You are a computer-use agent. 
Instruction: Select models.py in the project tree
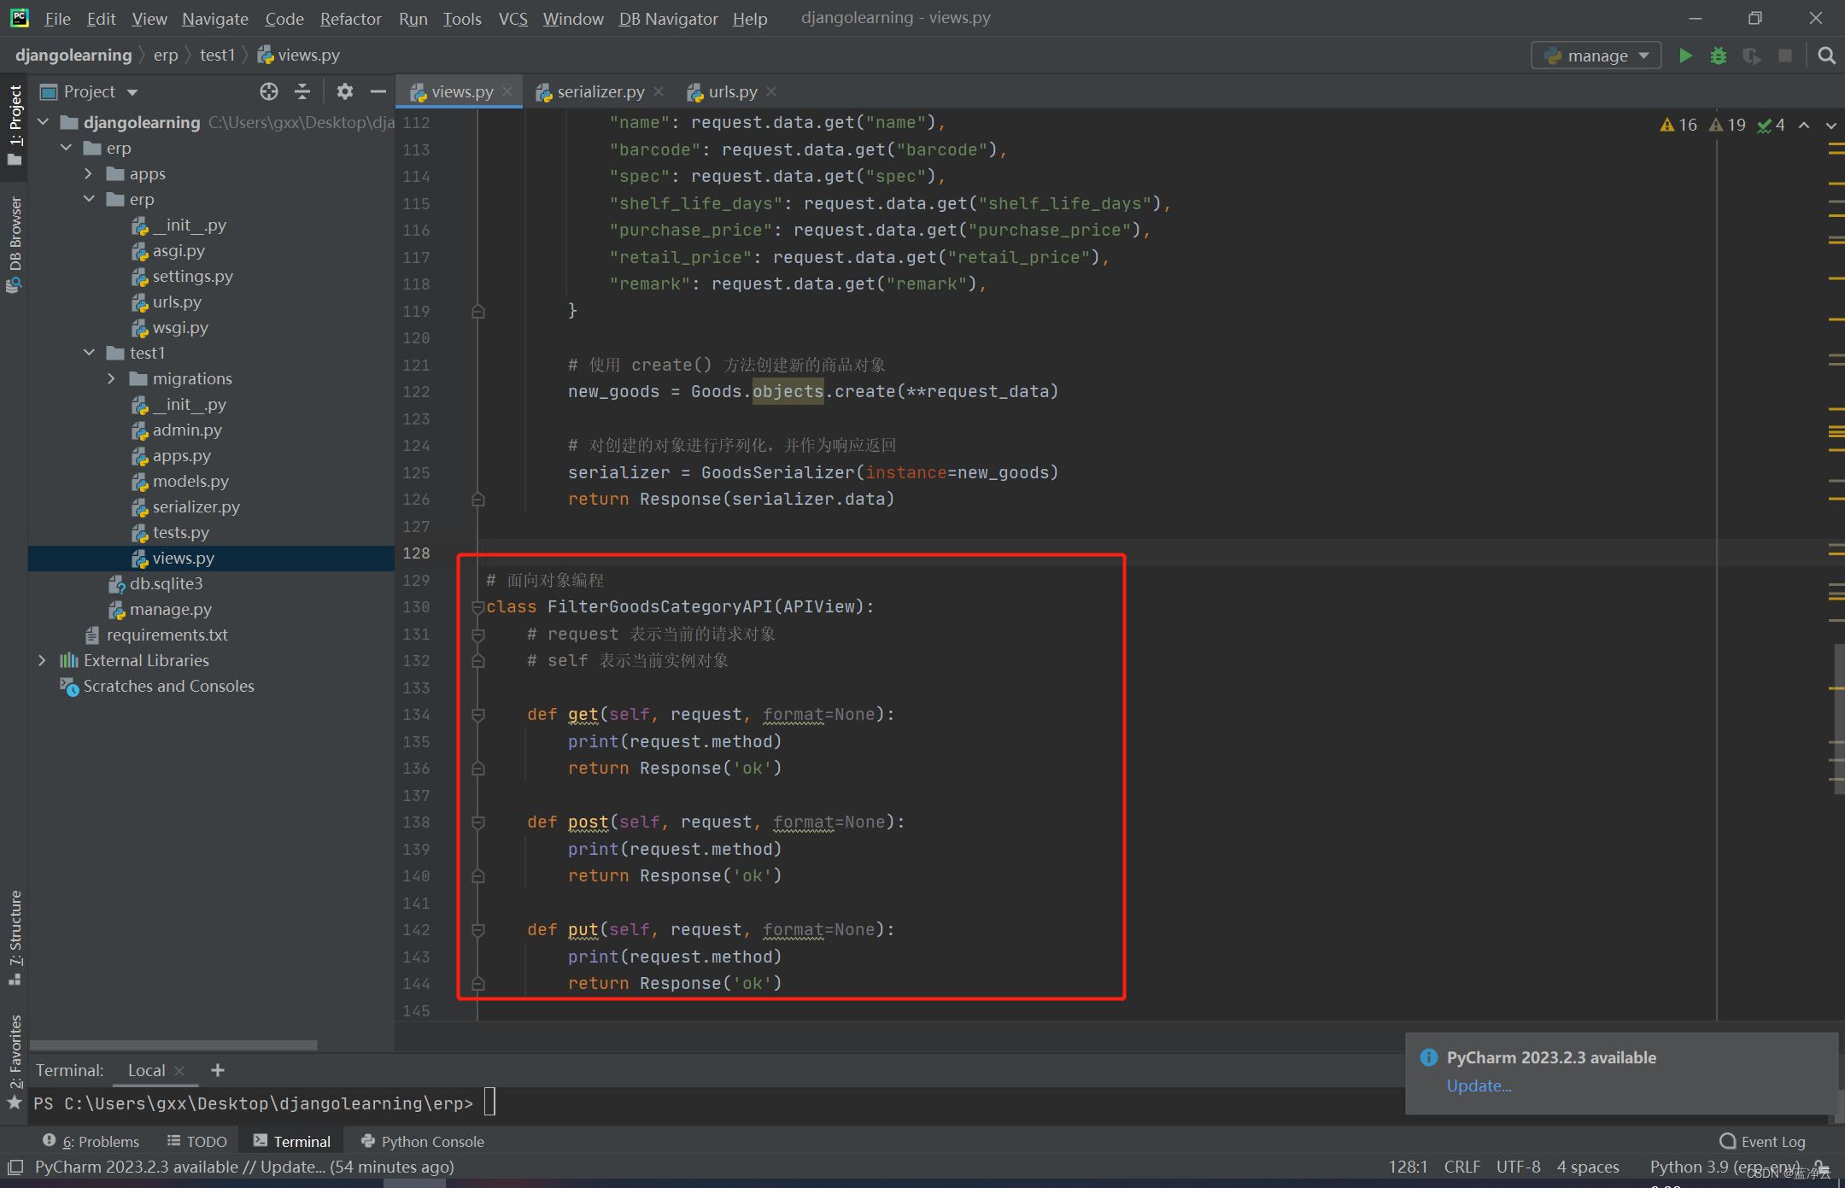click(x=190, y=481)
